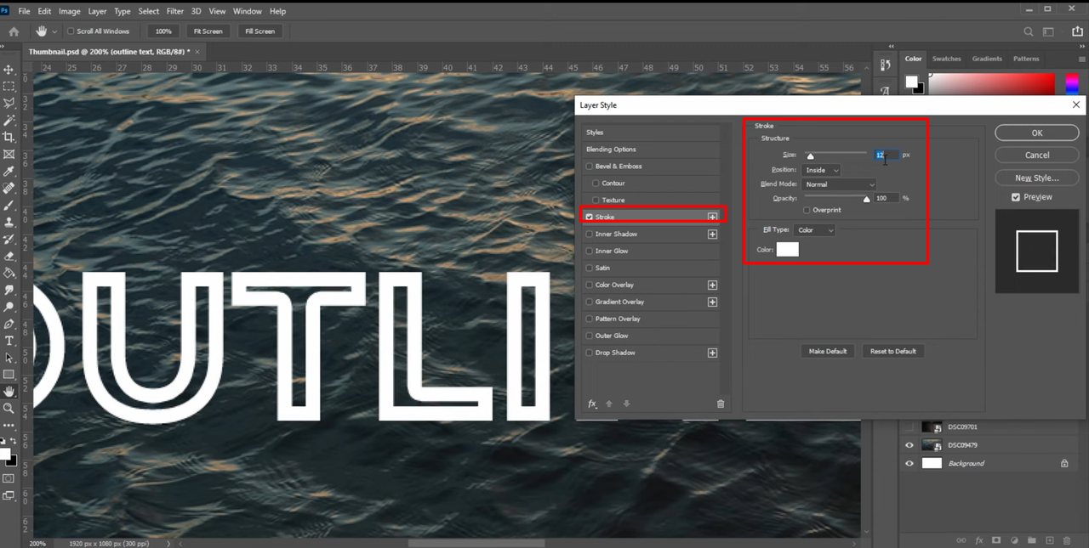Viewport: 1089px width, 548px height.
Task: Create a new group folder icon
Action: [x=1031, y=540]
